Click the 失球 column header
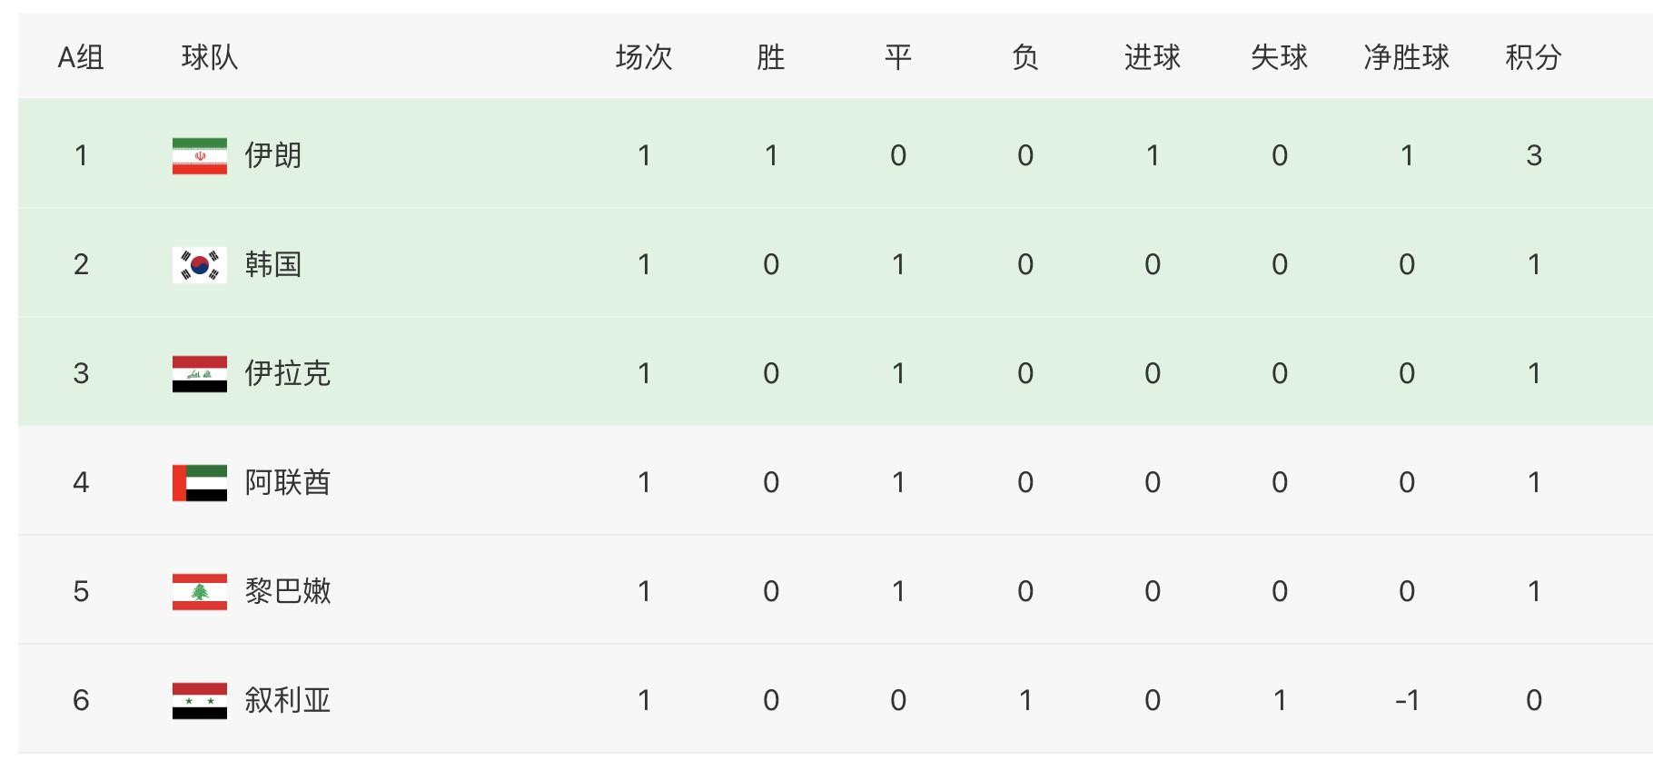The height and width of the screenshot is (770, 1653). tap(1279, 57)
